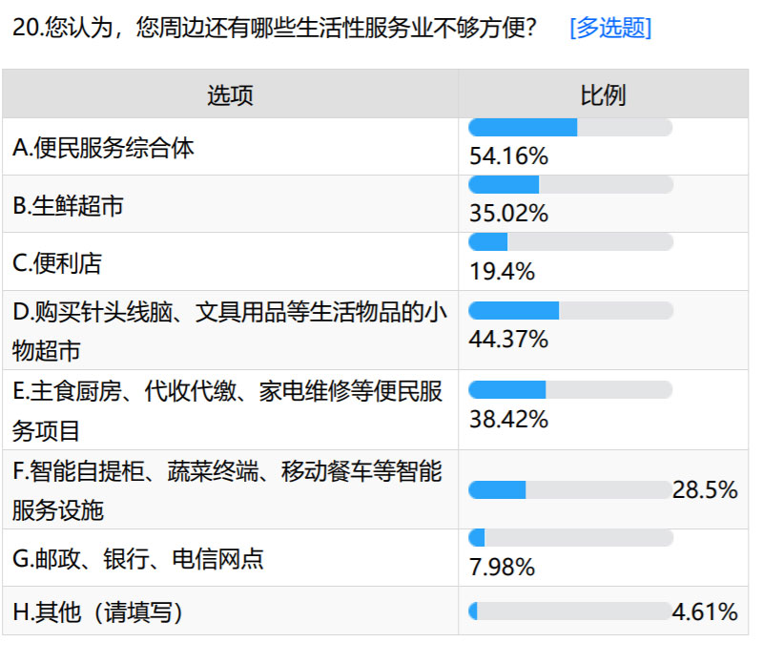The height and width of the screenshot is (663, 763).
Task: Click the progress bar beside 28.5%
Action: [x=569, y=489]
